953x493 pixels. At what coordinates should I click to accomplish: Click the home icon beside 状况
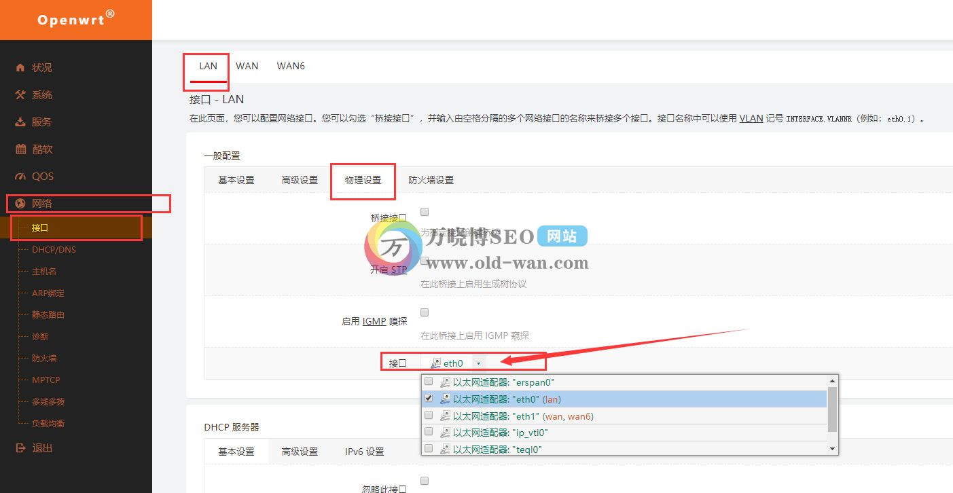20,67
